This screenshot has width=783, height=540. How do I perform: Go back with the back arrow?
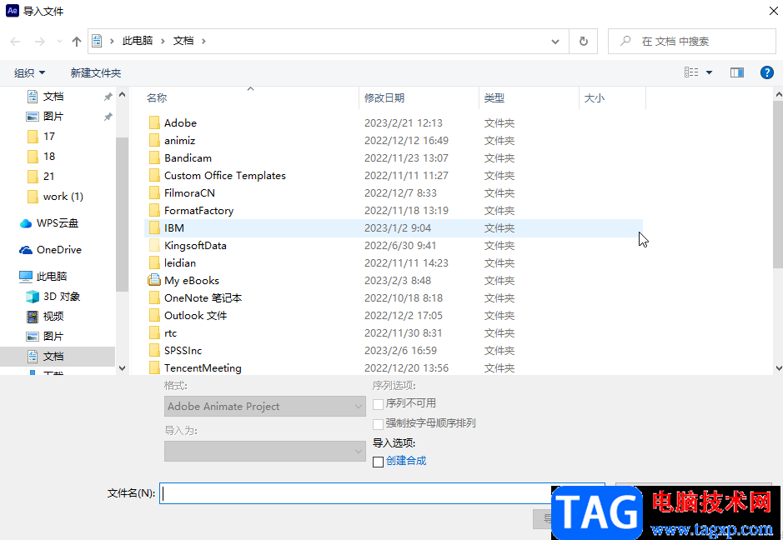pyautogui.click(x=16, y=42)
